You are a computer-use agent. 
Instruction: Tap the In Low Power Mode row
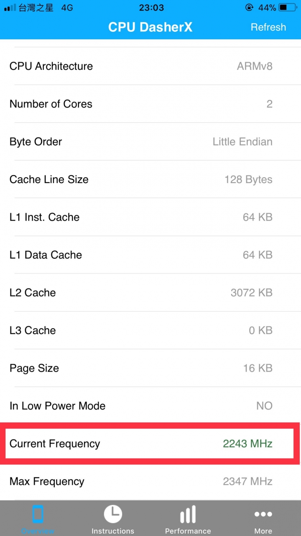click(150, 406)
